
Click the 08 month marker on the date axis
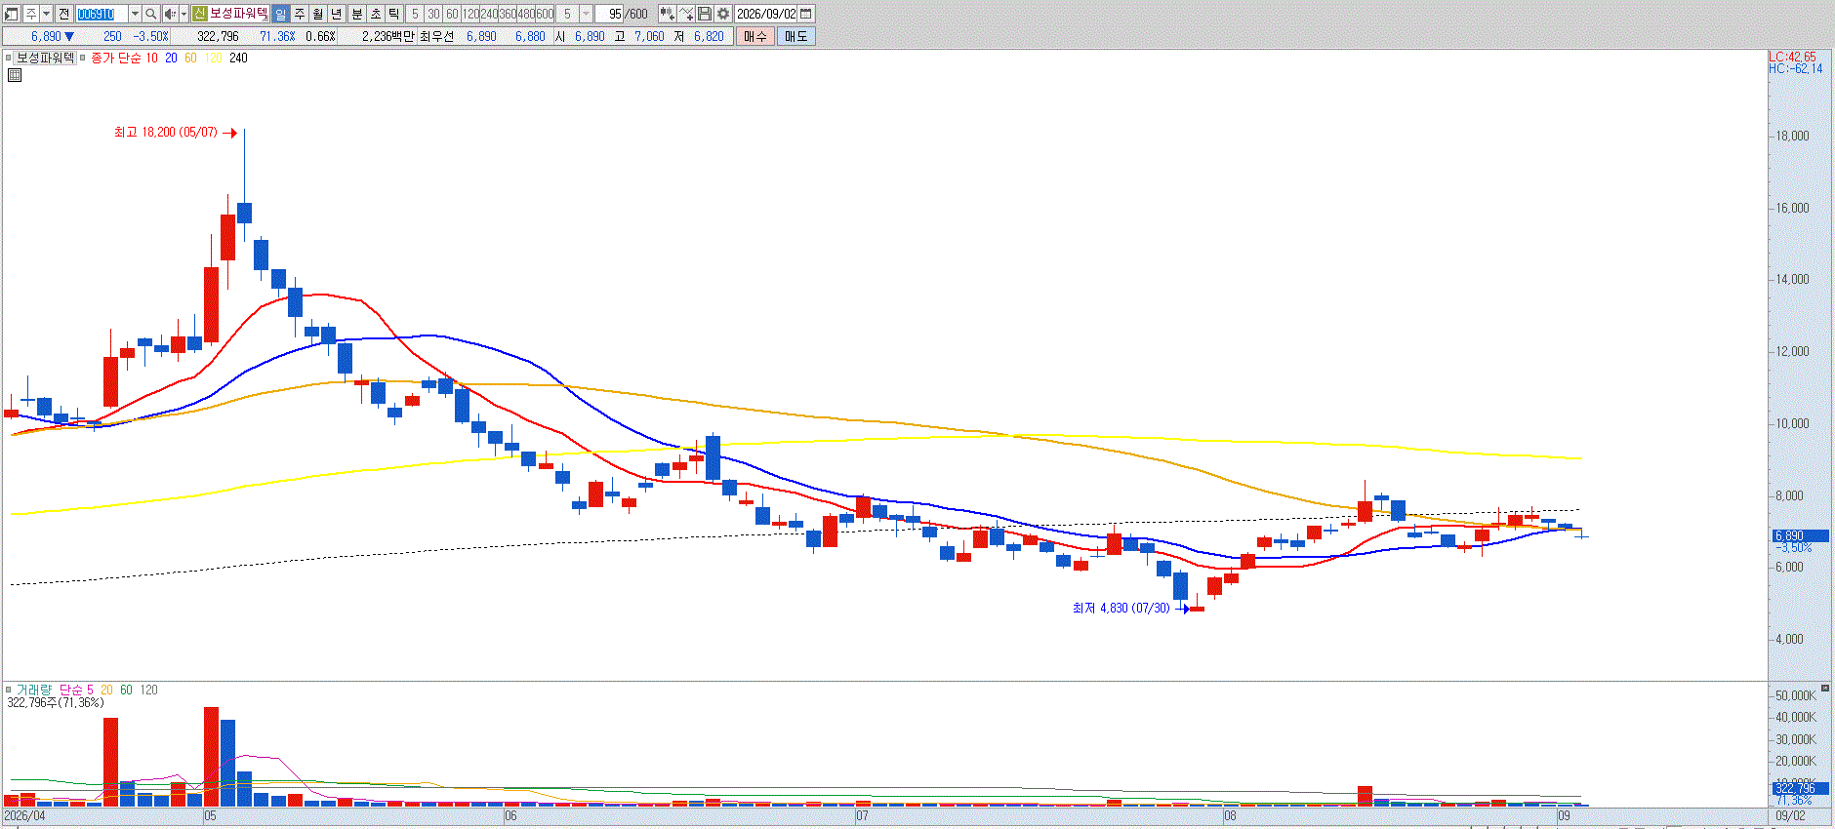pyautogui.click(x=1230, y=815)
